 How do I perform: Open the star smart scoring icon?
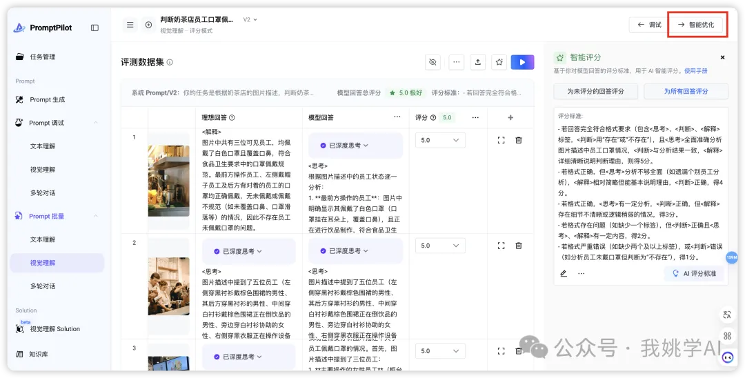tap(499, 62)
